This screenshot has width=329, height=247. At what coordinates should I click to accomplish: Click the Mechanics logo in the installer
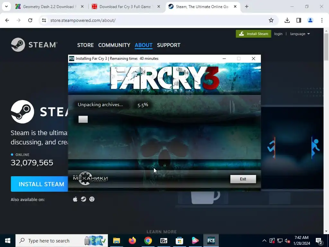click(90, 178)
